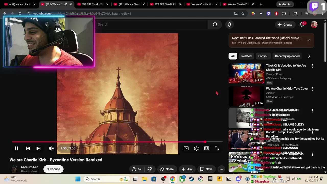This screenshot has width=327, height=184.
Task: Open the player settings gear
Action: [196, 148]
